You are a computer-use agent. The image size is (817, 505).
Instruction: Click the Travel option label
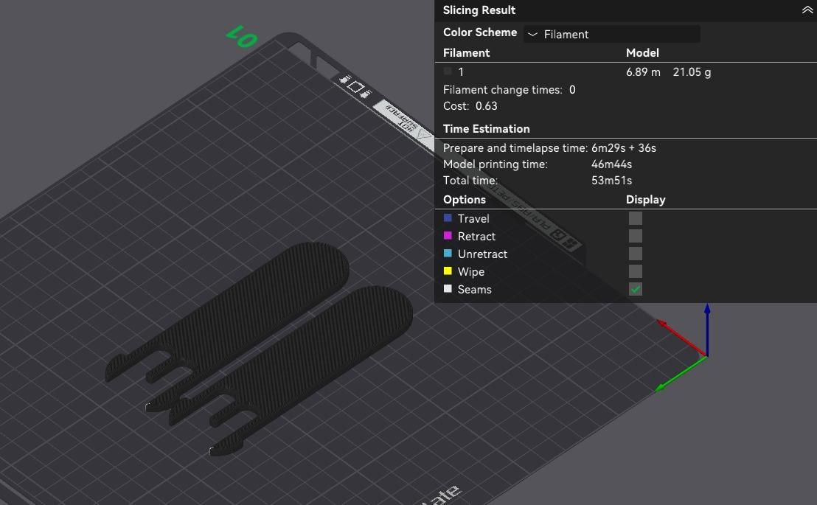(x=473, y=218)
